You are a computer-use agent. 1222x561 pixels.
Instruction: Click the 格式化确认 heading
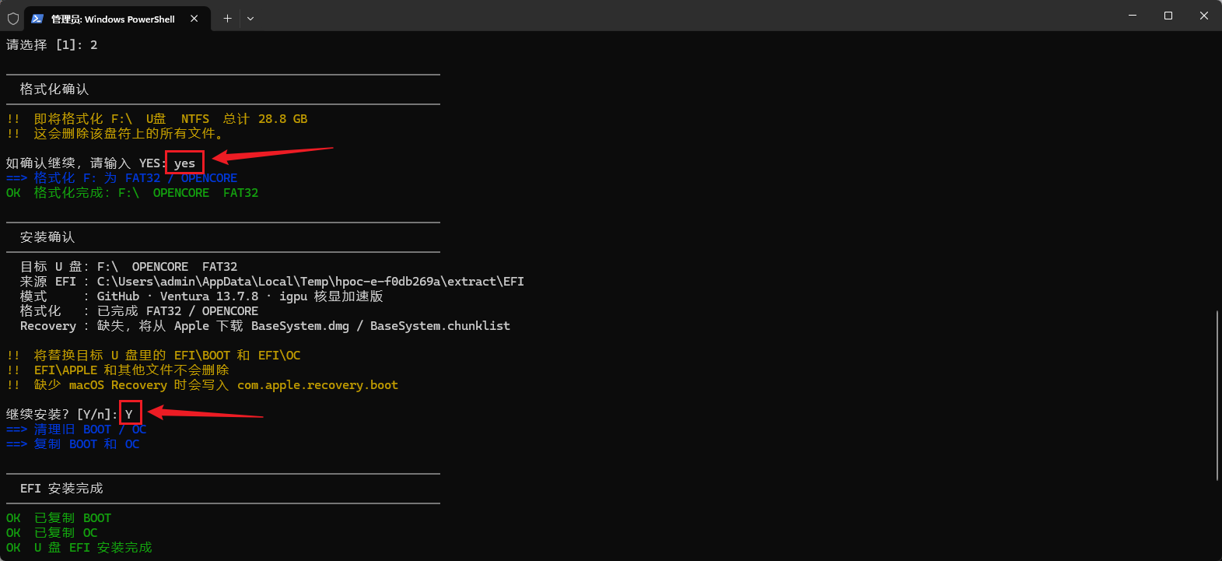coord(54,89)
